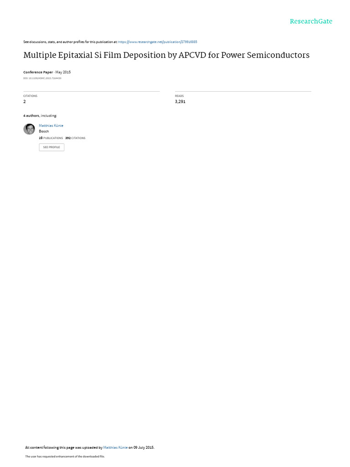Click the DOI identifier text
Viewport: 350px width, 467px height.
42,78
